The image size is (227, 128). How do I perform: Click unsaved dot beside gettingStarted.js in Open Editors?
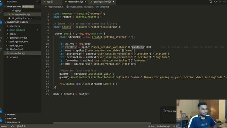pyautogui.click(x=9, y=18)
